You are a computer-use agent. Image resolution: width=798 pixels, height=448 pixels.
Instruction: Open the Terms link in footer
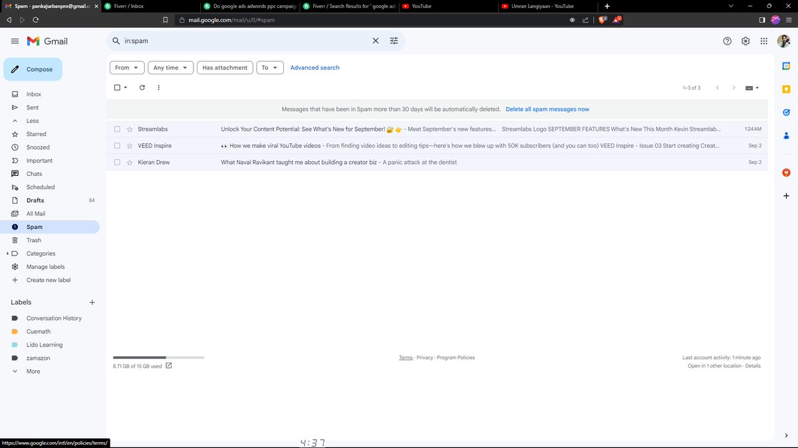pyautogui.click(x=406, y=358)
